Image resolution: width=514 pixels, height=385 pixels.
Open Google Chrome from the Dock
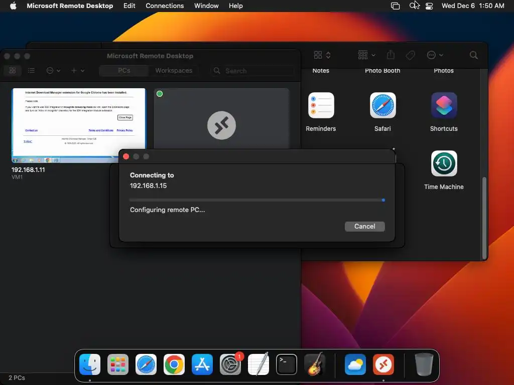pos(174,364)
